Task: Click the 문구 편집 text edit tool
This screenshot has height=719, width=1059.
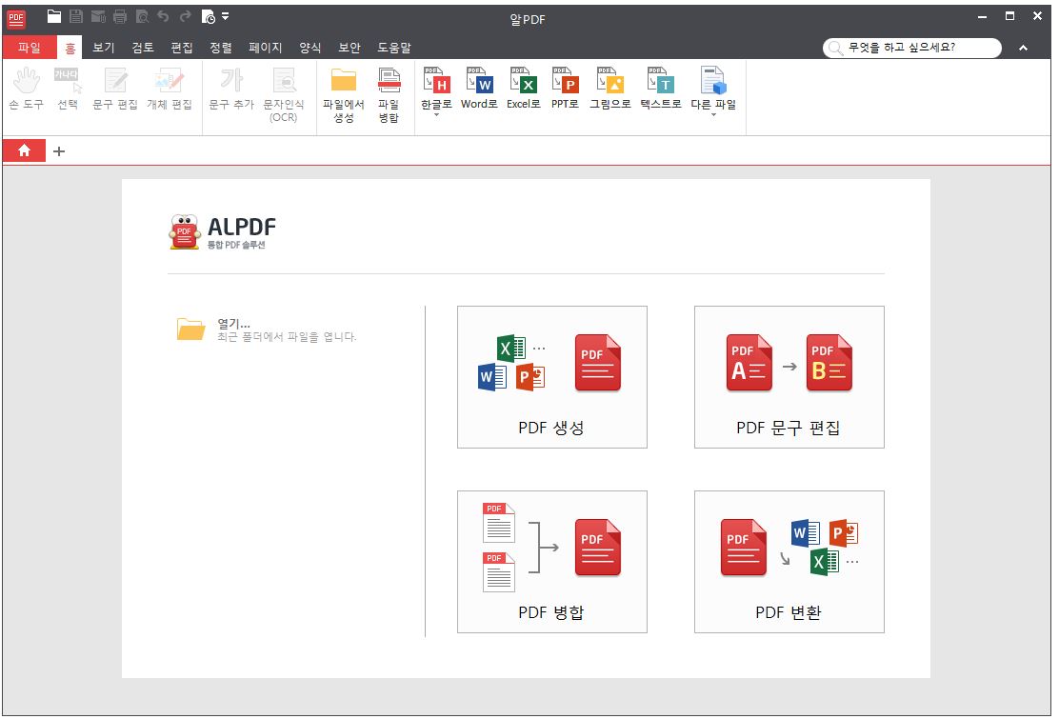Action: 115,89
